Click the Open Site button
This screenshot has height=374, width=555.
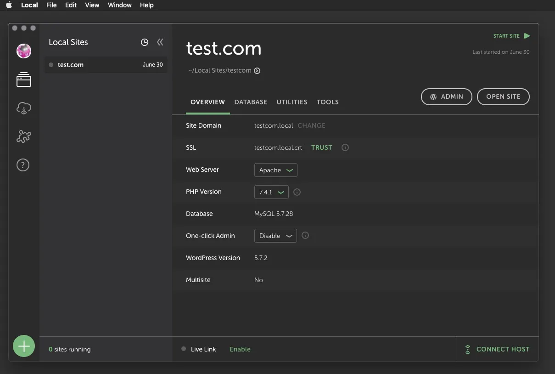coord(503,96)
